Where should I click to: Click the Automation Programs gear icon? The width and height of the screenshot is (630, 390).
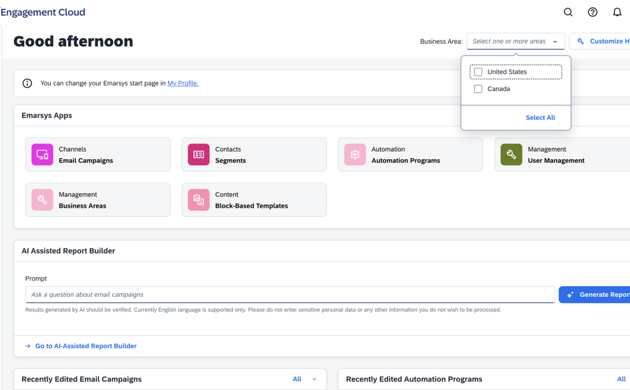(355, 155)
